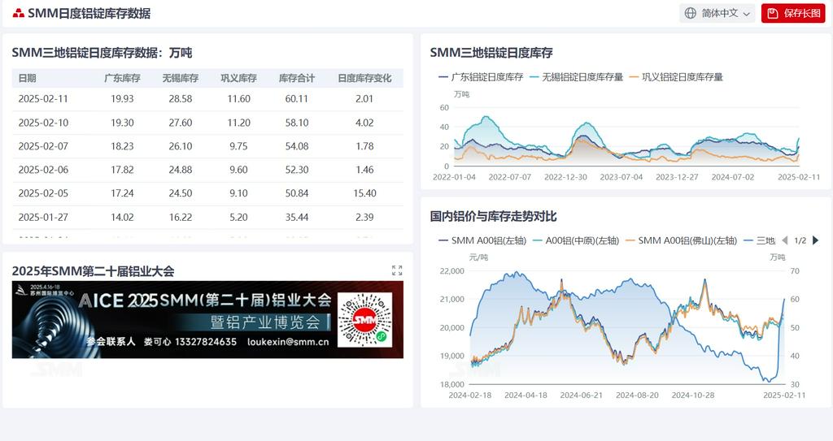833x441 pixels.
Task: Toggle 无锡铝锭日度库存量 legend series
Action: (576, 77)
